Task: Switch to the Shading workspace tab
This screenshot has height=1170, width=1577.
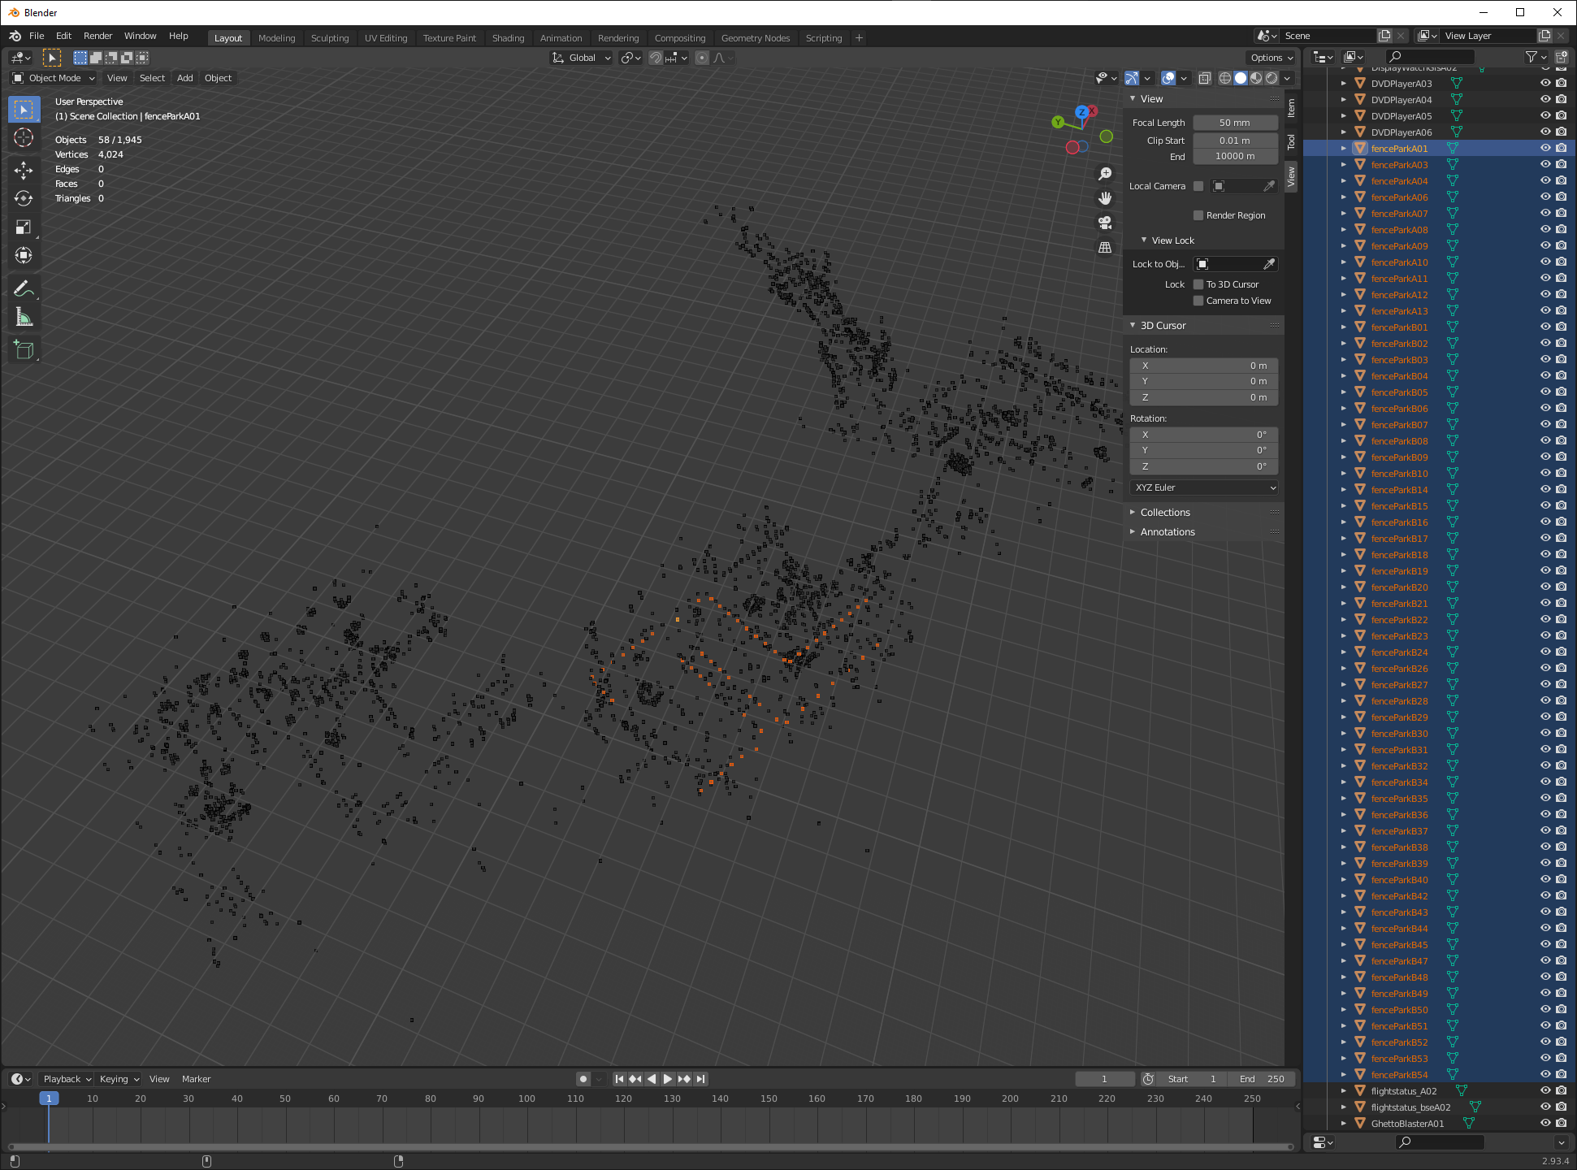Action: (508, 38)
